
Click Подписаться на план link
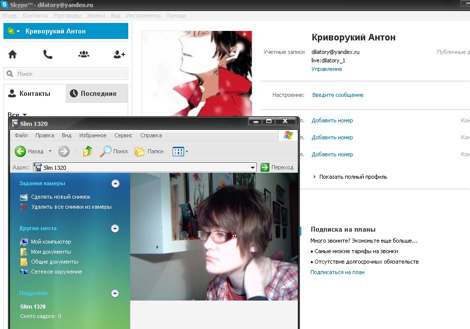tap(337, 272)
